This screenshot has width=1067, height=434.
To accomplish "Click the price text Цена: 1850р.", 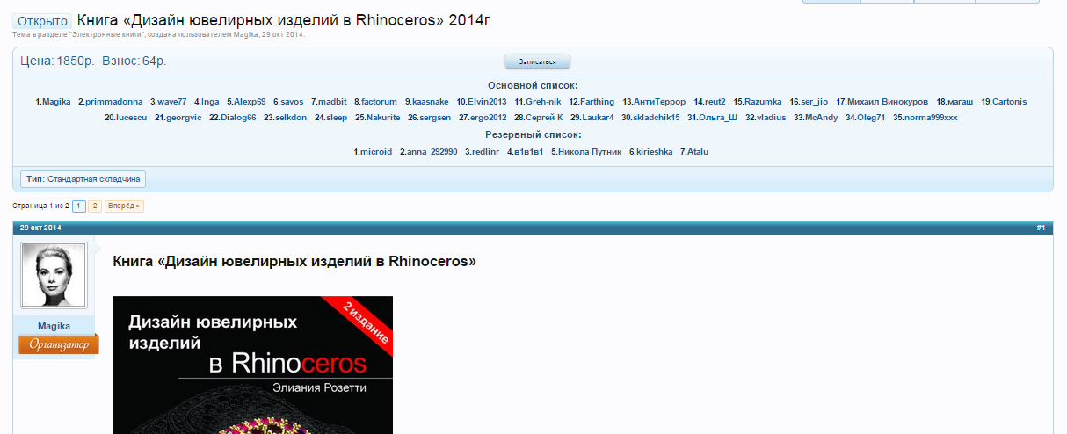I will [x=57, y=61].
